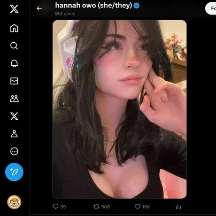Click the X logo in the sidebar
Screen dimensions: 216x216
point(14,9)
